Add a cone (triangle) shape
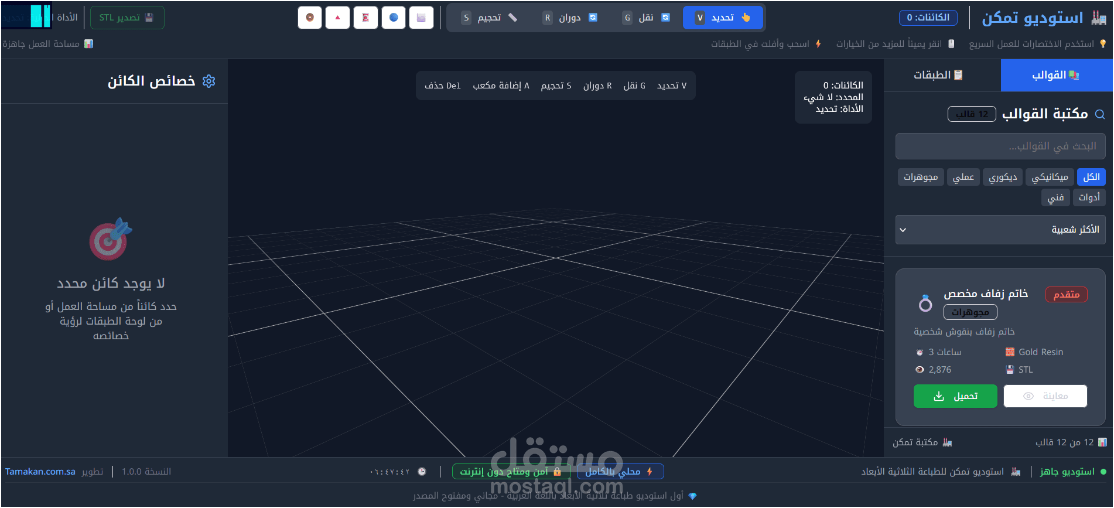Image resolution: width=1114 pixels, height=508 pixels. coord(337,18)
